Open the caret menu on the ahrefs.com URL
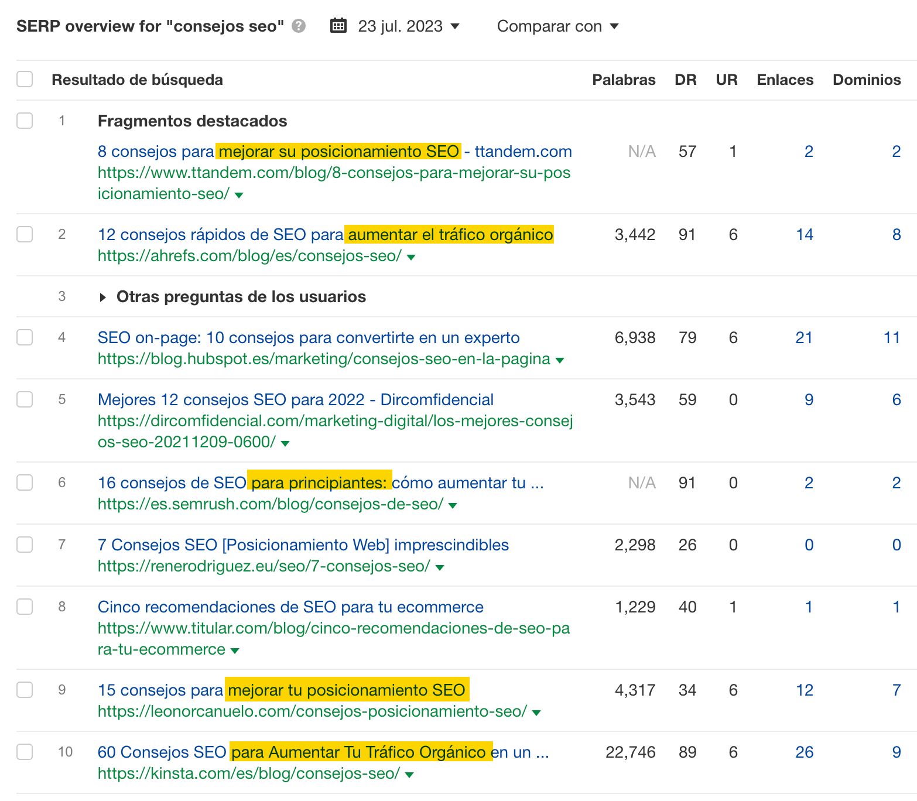This screenshot has height=801, width=917. coord(410,256)
